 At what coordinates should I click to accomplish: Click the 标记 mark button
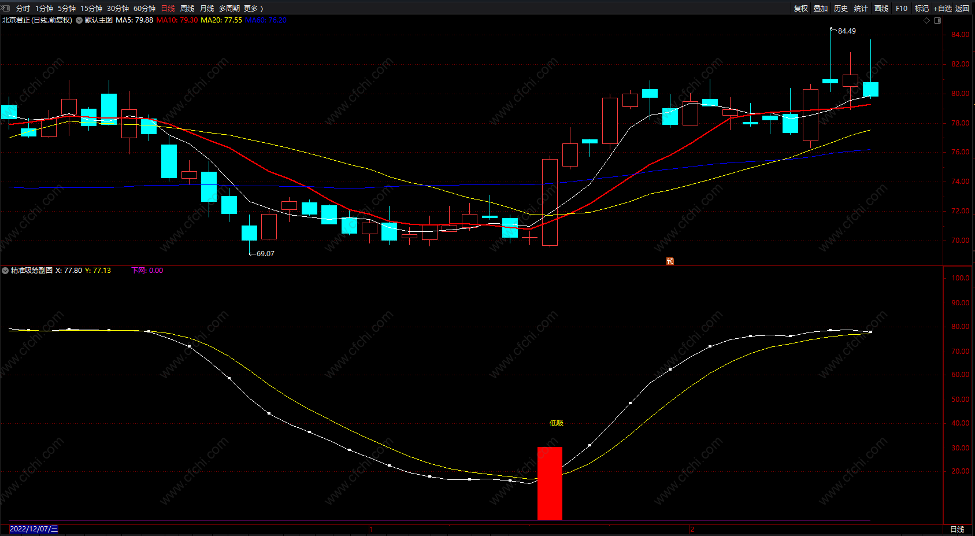[x=922, y=9]
